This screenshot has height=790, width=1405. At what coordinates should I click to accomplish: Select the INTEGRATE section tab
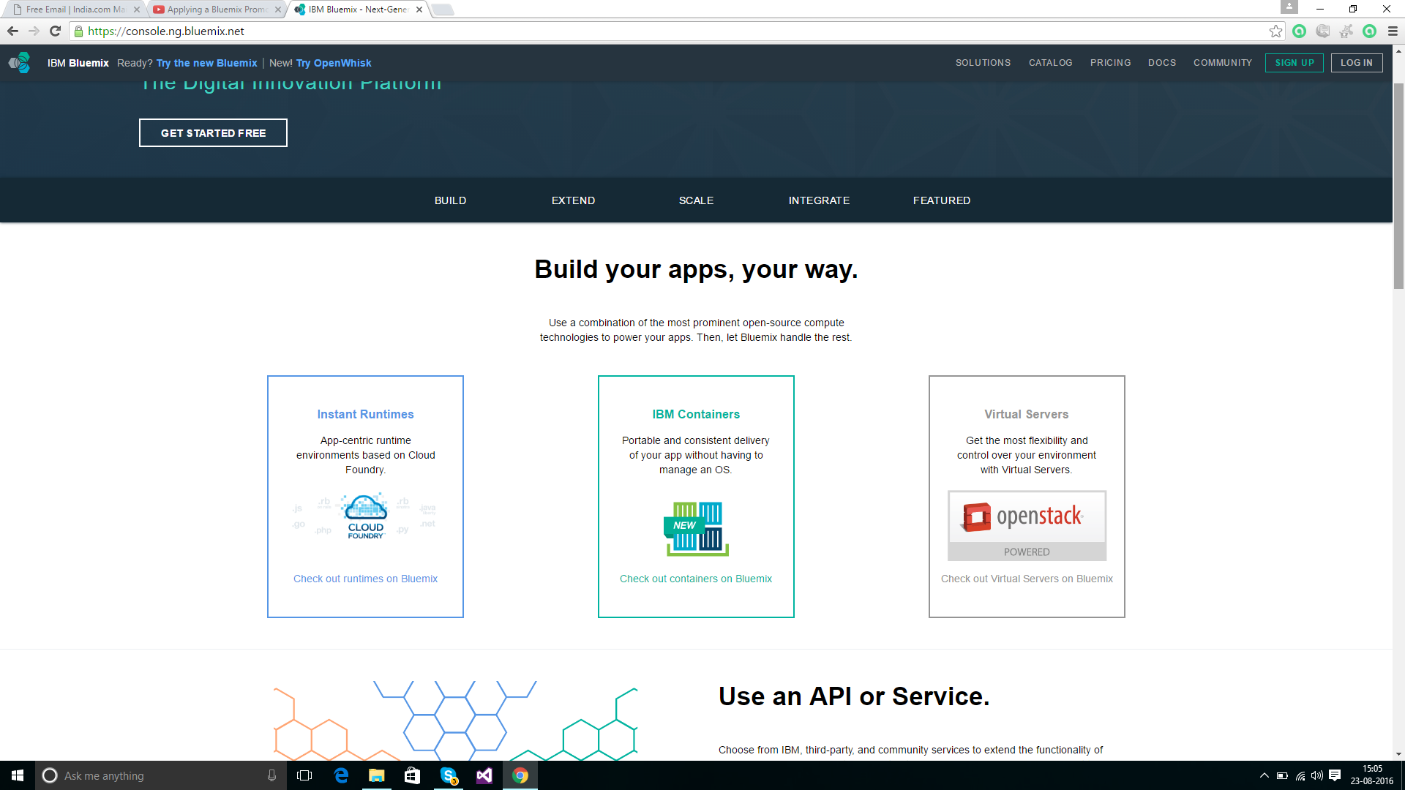tap(819, 200)
